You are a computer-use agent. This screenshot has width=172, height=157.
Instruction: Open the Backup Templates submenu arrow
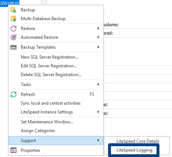coord(98,47)
